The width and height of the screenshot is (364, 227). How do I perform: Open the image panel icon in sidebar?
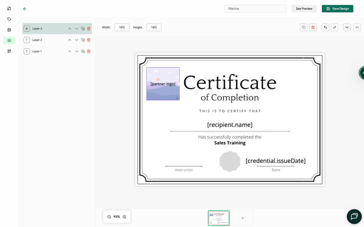(x=9, y=30)
